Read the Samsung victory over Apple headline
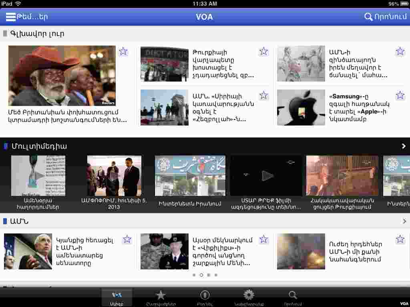The height and width of the screenshot is (307, 410). click(359, 108)
